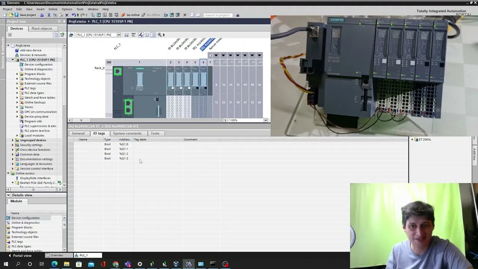The height and width of the screenshot is (269, 478).
Task: Expand the Watch and force tables folder
Action: pyautogui.click(x=17, y=98)
